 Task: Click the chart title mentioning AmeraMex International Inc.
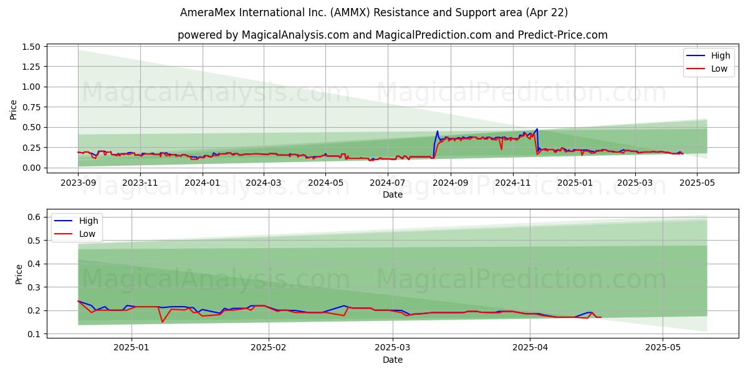point(374,12)
